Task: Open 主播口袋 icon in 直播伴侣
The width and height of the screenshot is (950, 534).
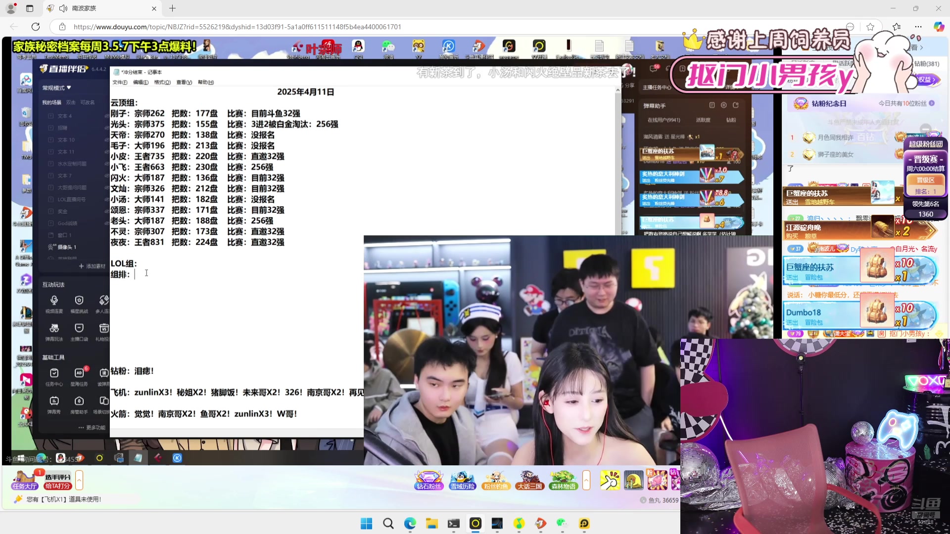Action: (79, 332)
